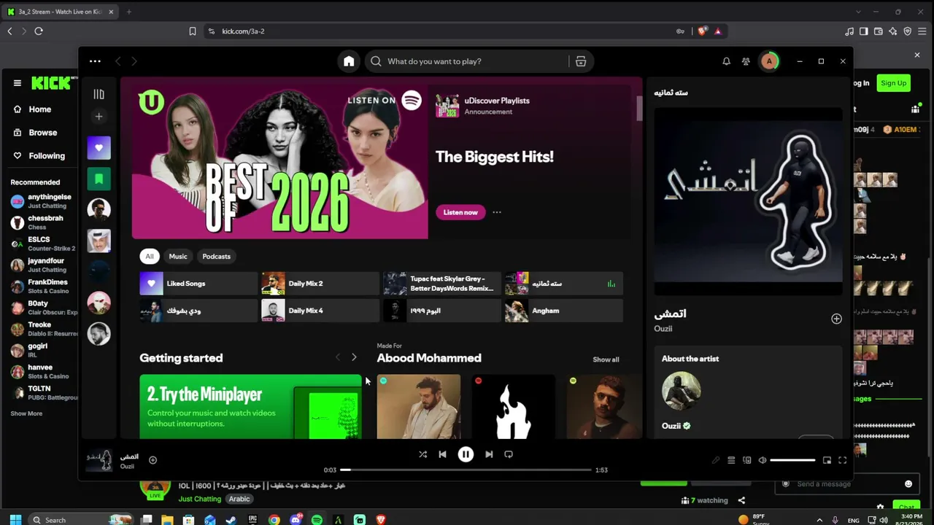
Task: Click Kick Sign Up button
Action: tap(893, 83)
